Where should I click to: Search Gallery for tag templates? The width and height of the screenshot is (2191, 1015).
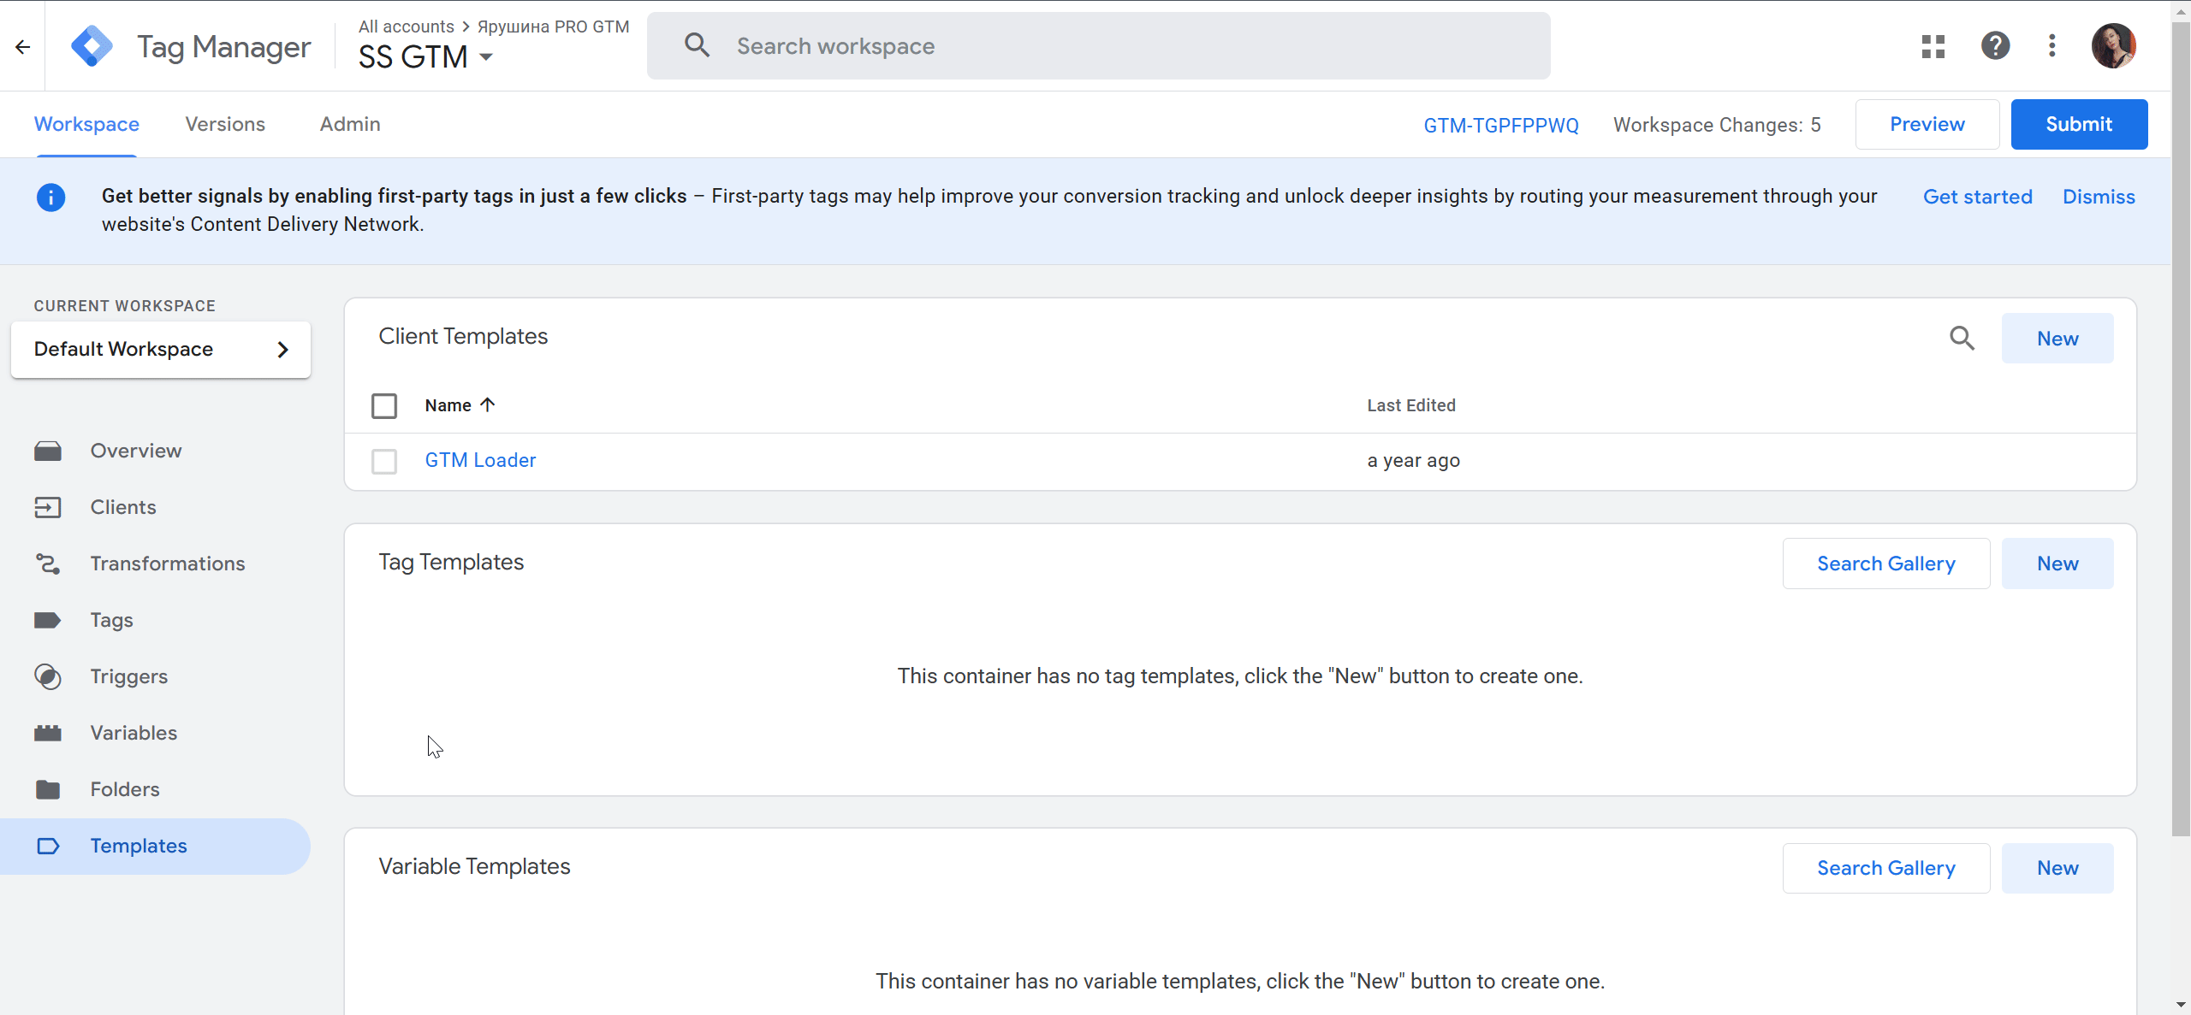click(1886, 564)
